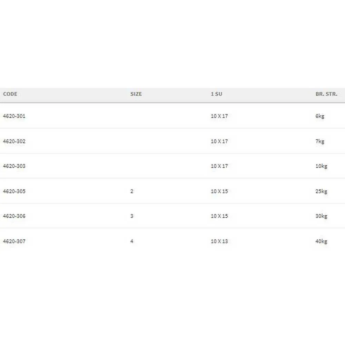
Task: Select product code 4620-301
Action: point(14,116)
